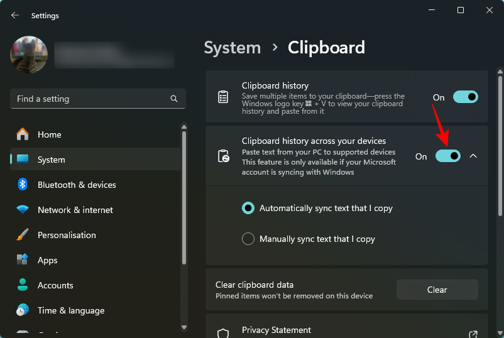Open Time & language settings
This screenshot has height=338, width=504.
(x=96, y=310)
